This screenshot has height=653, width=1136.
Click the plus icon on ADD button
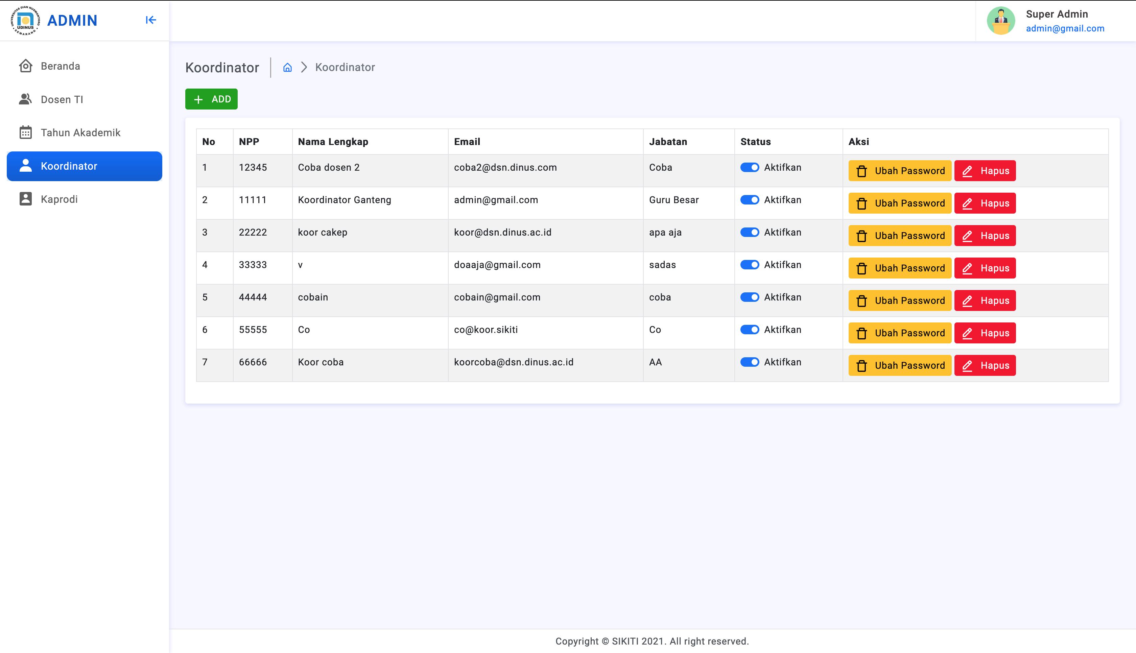[198, 99]
